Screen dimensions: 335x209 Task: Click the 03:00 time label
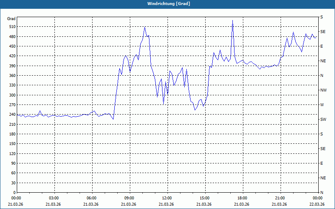[x=55, y=198]
